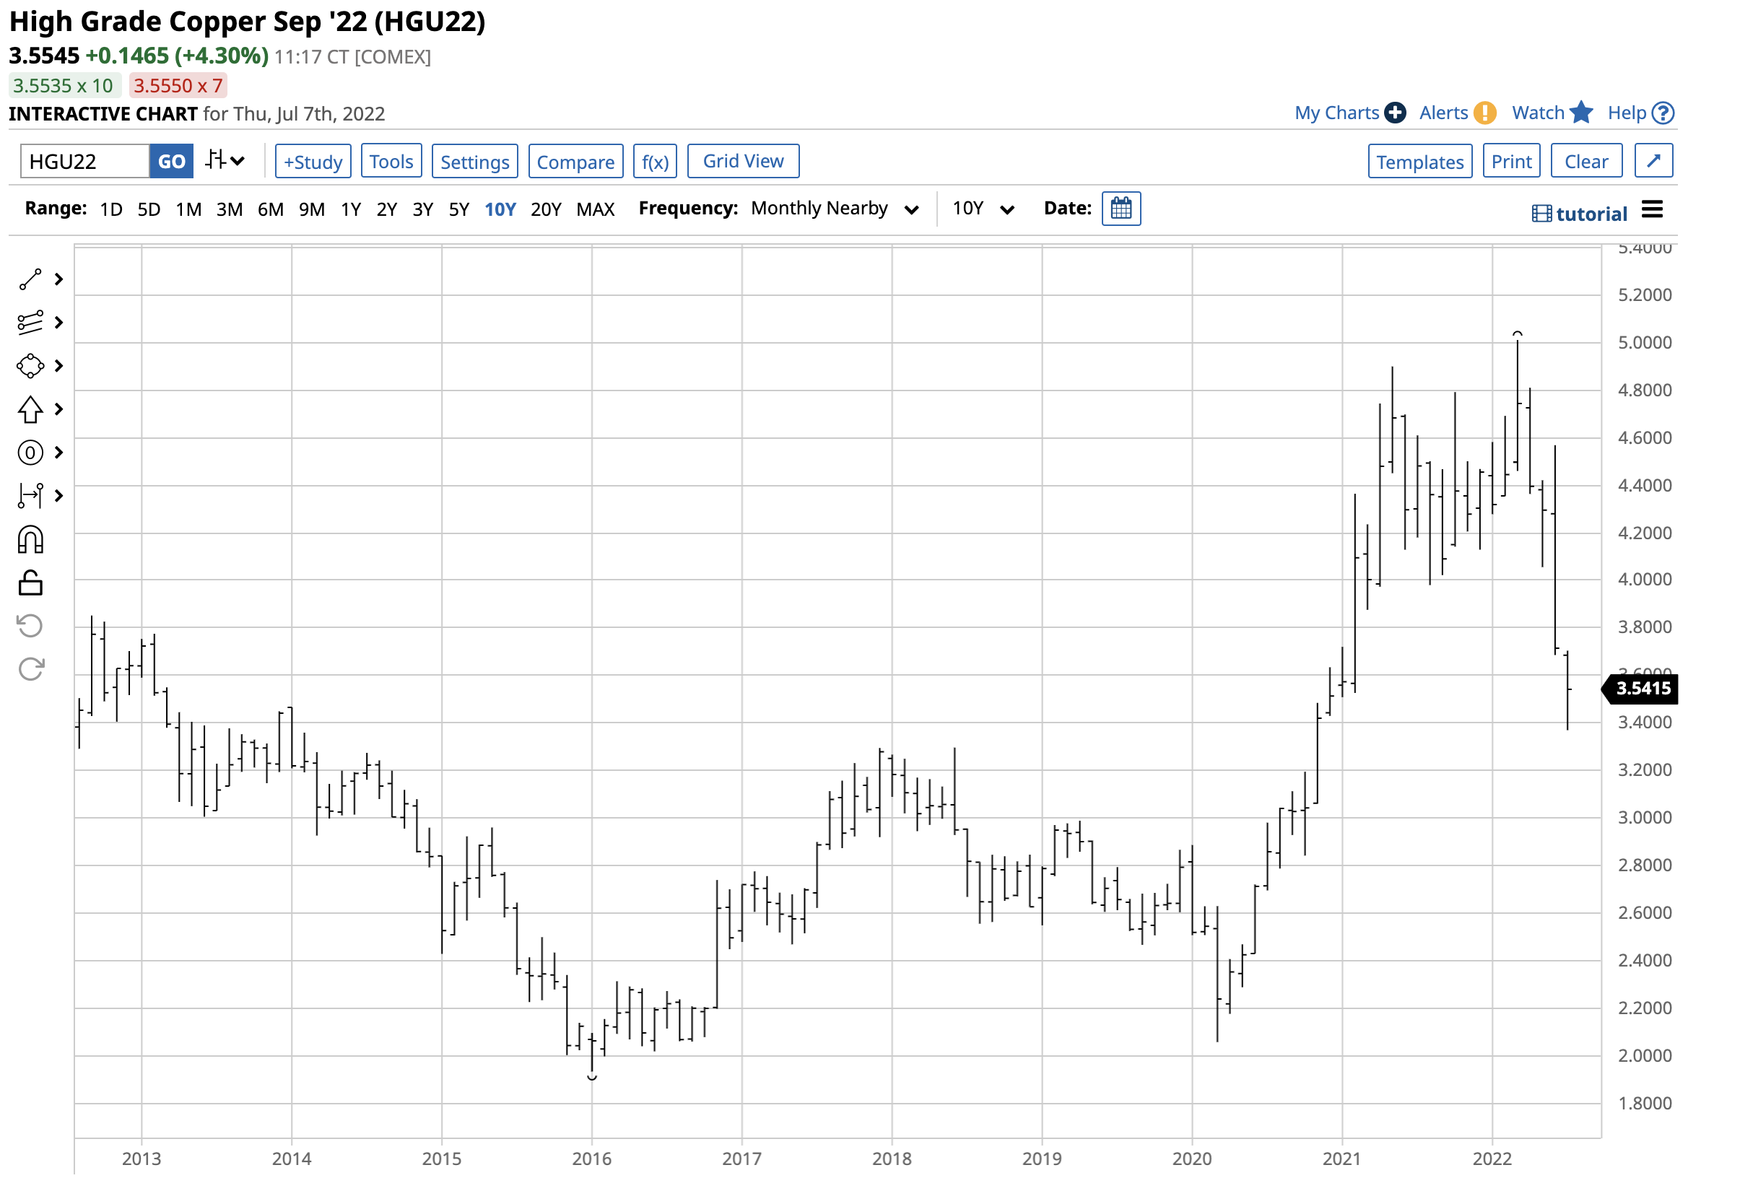Click the undo arrow icon

coord(30,627)
